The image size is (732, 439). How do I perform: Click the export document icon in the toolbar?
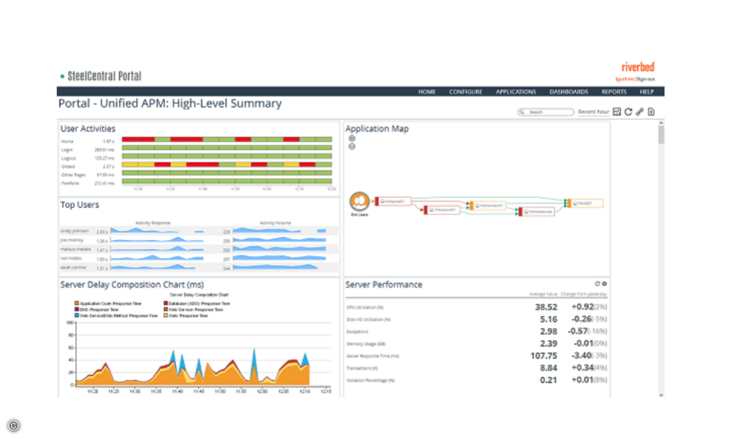pyautogui.click(x=651, y=112)
